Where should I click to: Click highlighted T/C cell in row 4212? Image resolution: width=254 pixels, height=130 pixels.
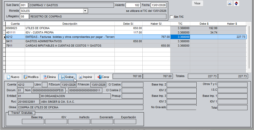pyautogui.click(x=180, y=37)
